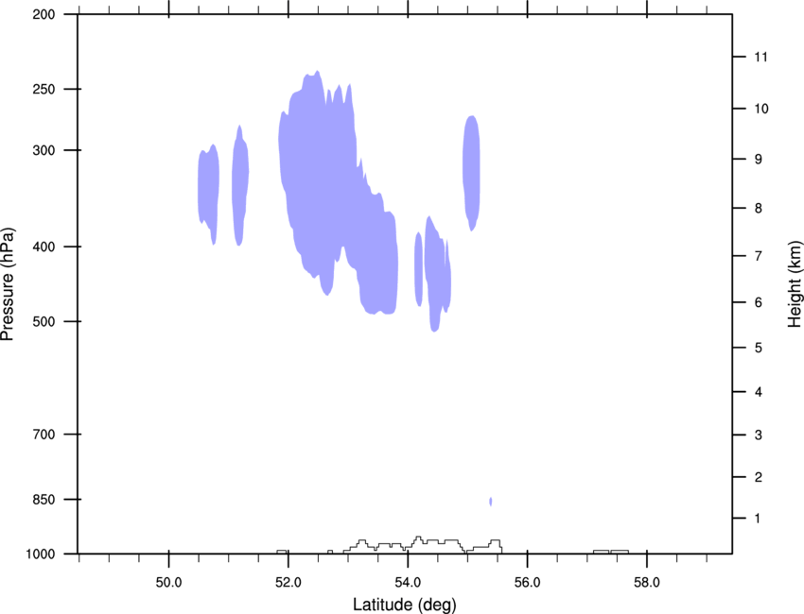Click the 11 km height label
Screen dimensions: 804x614
[x=761, y=57]
